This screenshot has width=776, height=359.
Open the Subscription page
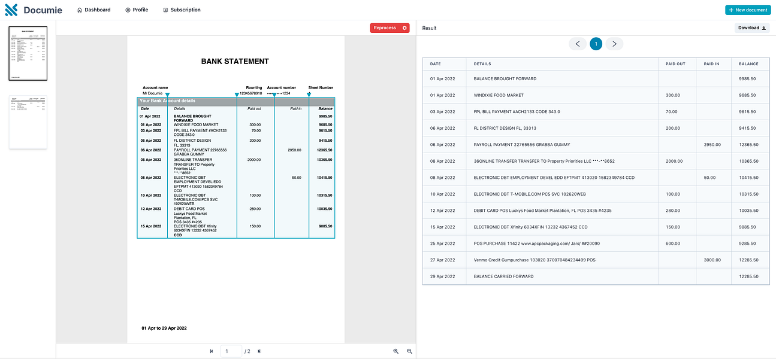pos(182,10)
